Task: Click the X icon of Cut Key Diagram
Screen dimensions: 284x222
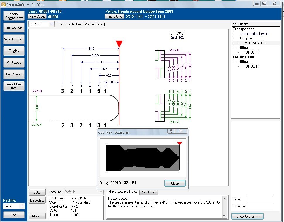Action: click(181, 131)
